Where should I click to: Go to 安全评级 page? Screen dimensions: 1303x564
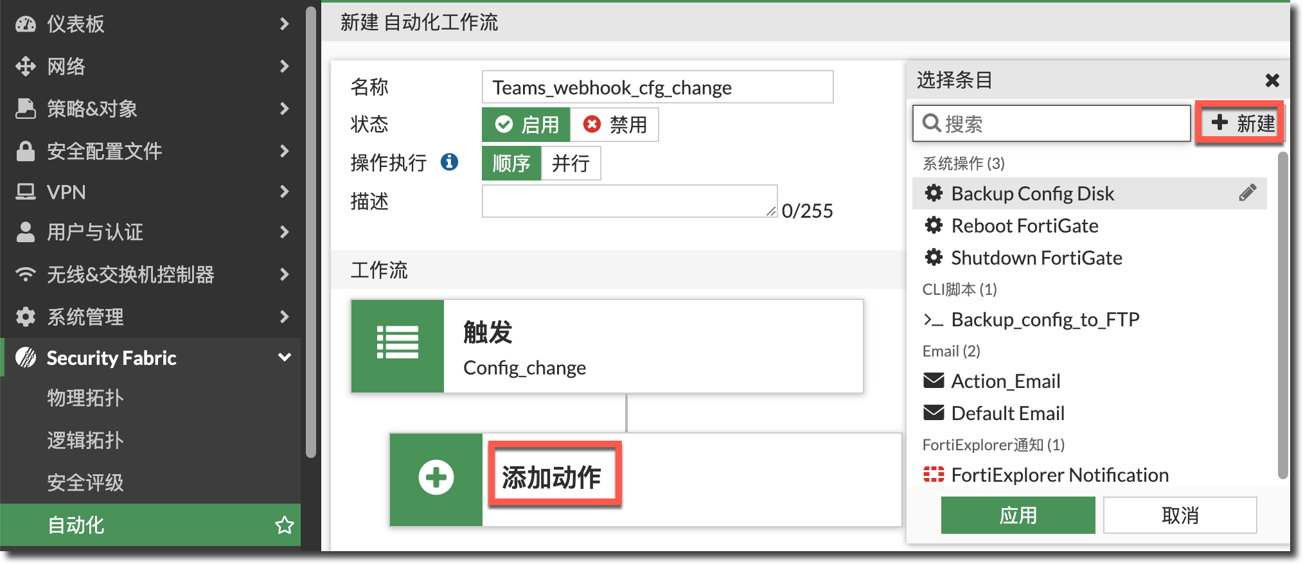(x=85, y=483)
